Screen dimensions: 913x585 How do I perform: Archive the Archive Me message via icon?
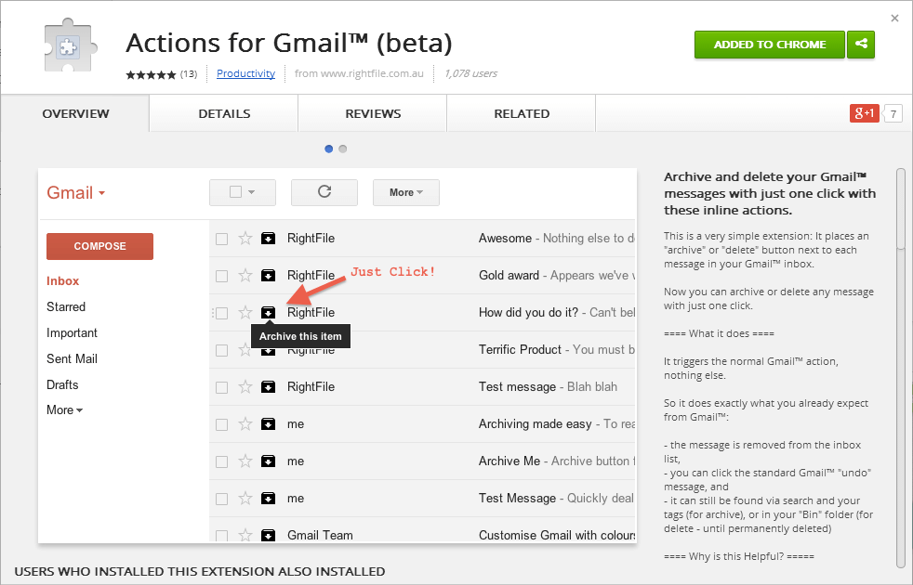pyautogui.click(x=268, y=461)
